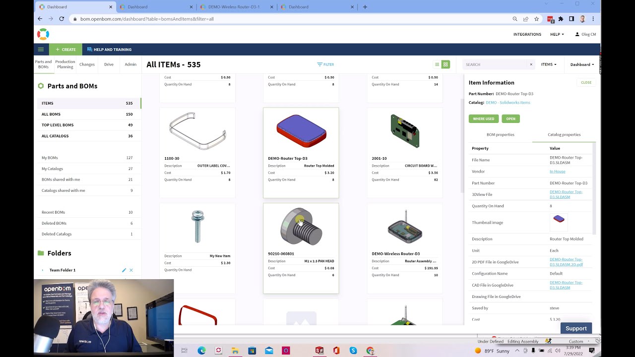
Task: Open the CREATE button menu
Action: tap(66, 50)
